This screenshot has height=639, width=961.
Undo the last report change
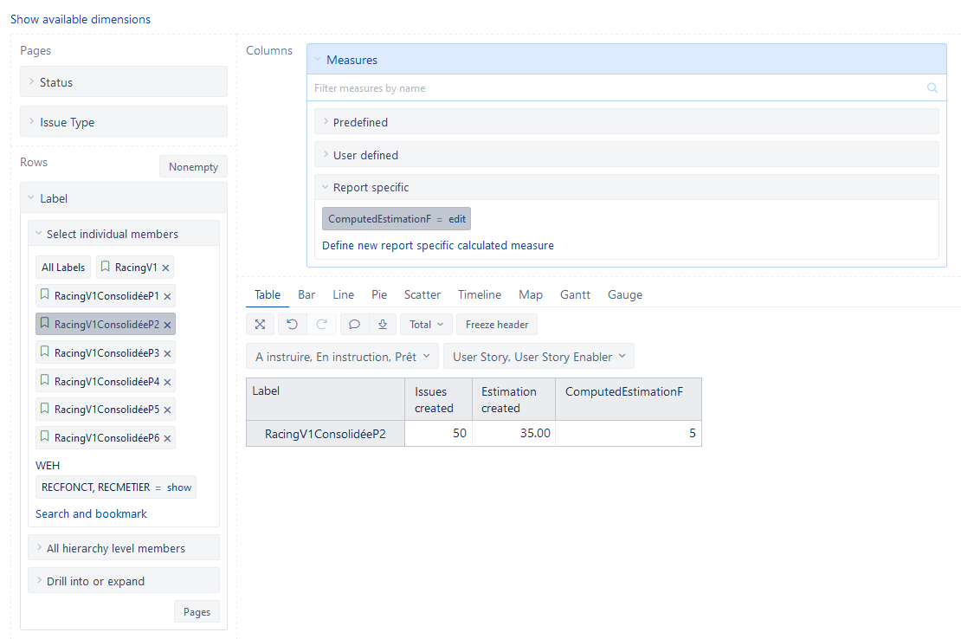click(x=293, y=325)
